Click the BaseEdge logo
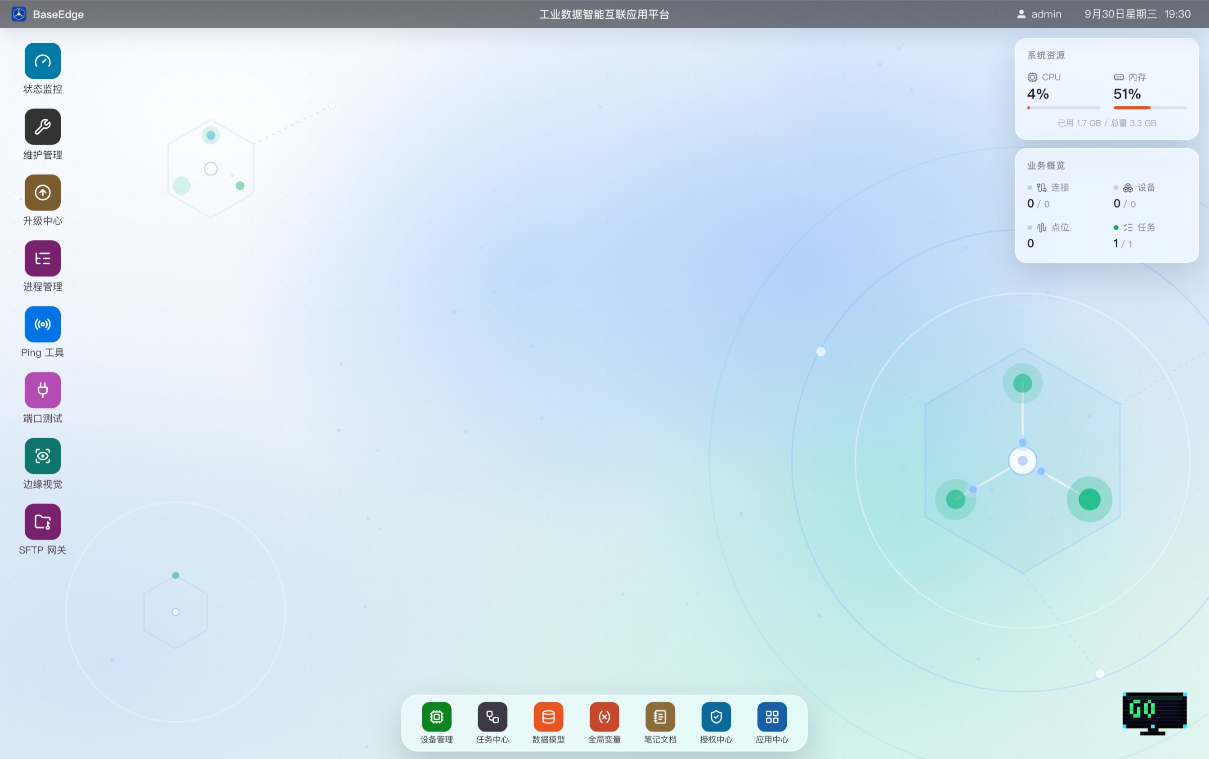This screenshot has width=1209, height=759. [19, 14]
